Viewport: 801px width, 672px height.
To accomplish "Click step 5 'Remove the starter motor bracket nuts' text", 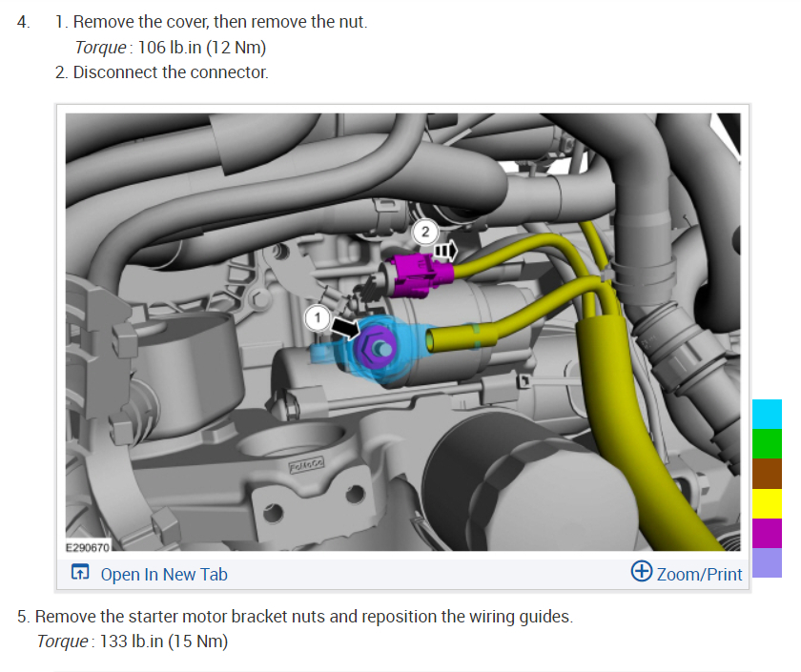I will point(304,617).
